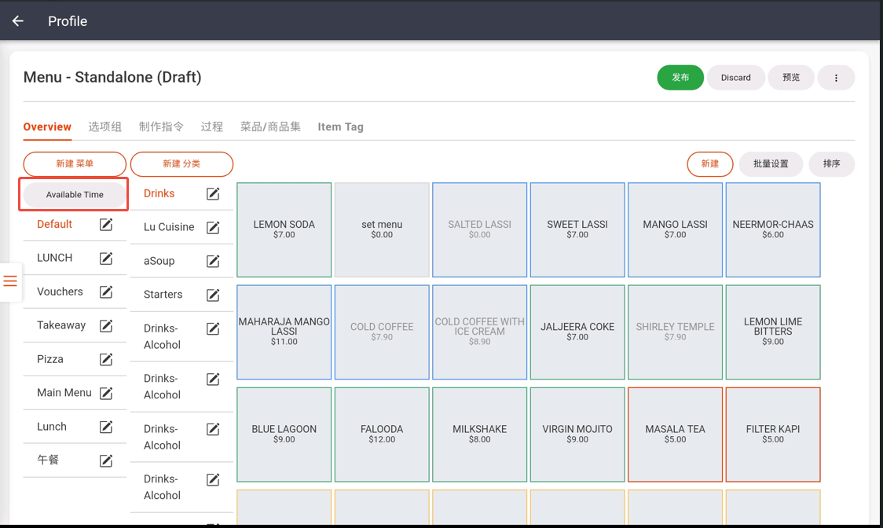
Task: Edit the lowercase Lunch menu with its pencil icon
Action: click(x=106, y=427)
